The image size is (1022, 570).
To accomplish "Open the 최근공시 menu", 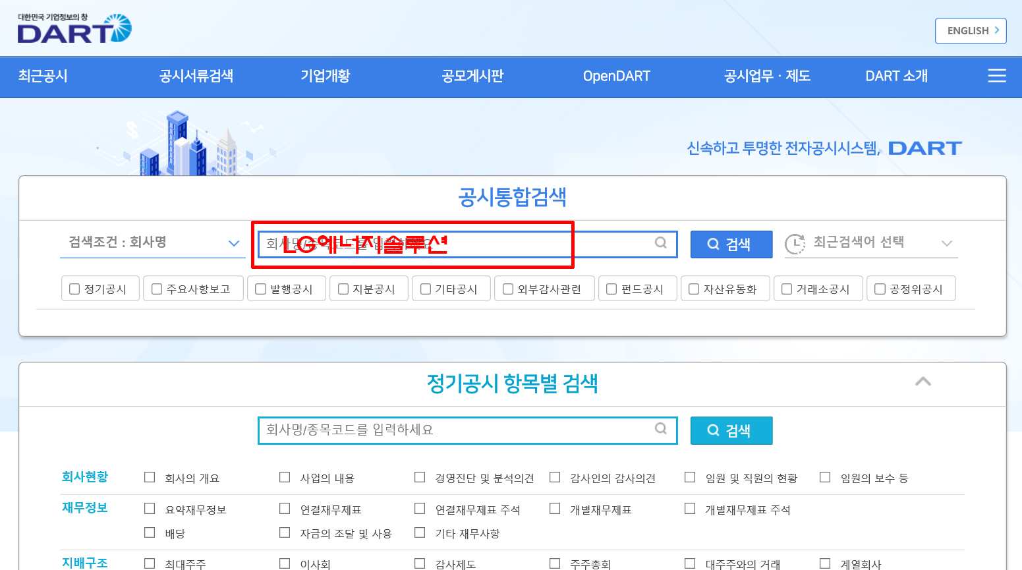I will (x=43, y=76).
